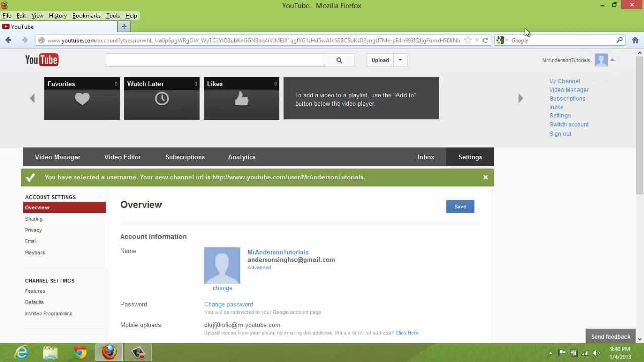The image size is (644, 362).
Task: Show hidden tray icons arrow
Action: [550, 353]
